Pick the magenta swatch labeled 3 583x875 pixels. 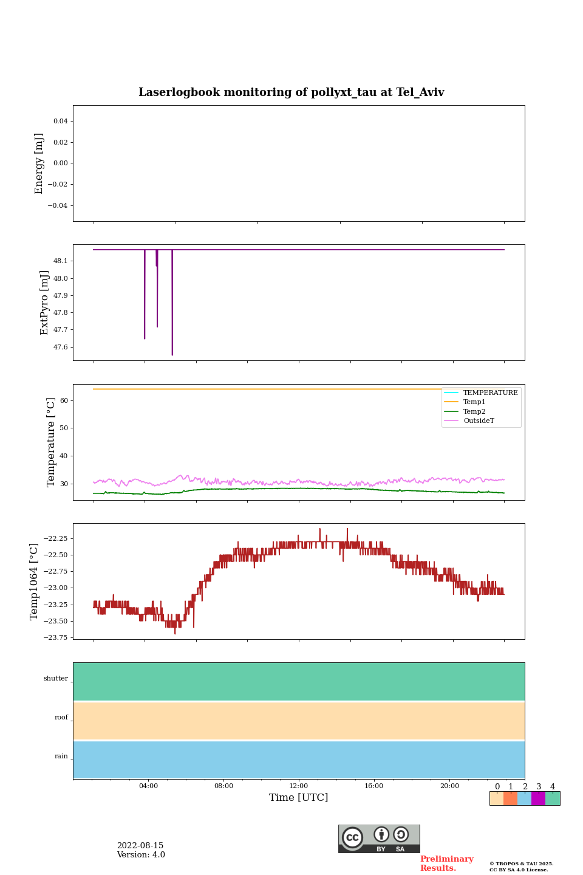(x=538, y=798)
